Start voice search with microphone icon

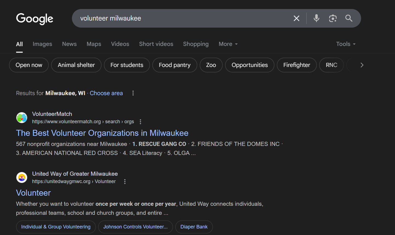point(316,18)
